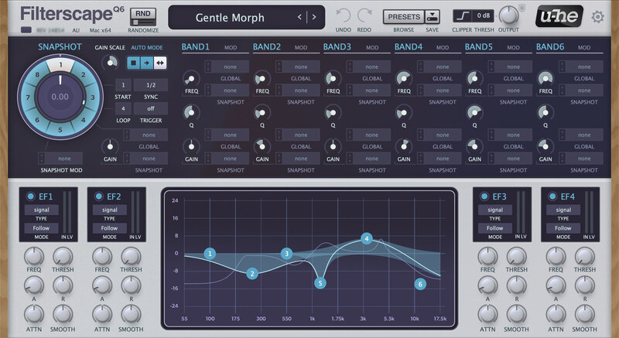Open the EF4 Follow mode dropdown
Viewport: 619px width, 338px height.
[563, 228]
